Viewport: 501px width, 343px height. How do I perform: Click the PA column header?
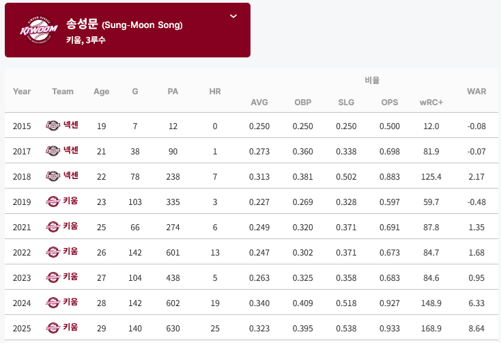coord(173,92)
